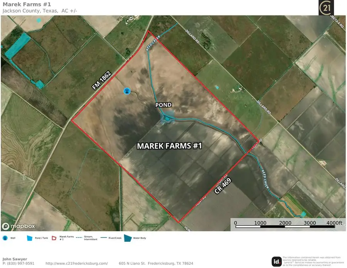Click the River/Creek legend line symbol
The width and height of the screenshot is (347, 268).
[x=104, y=238]
